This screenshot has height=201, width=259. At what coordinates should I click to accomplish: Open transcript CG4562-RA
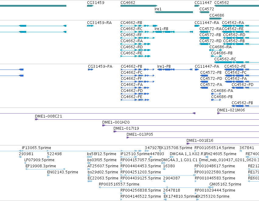[233, 23]
